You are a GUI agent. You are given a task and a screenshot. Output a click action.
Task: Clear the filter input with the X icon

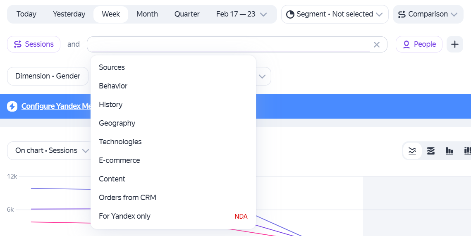376,45
